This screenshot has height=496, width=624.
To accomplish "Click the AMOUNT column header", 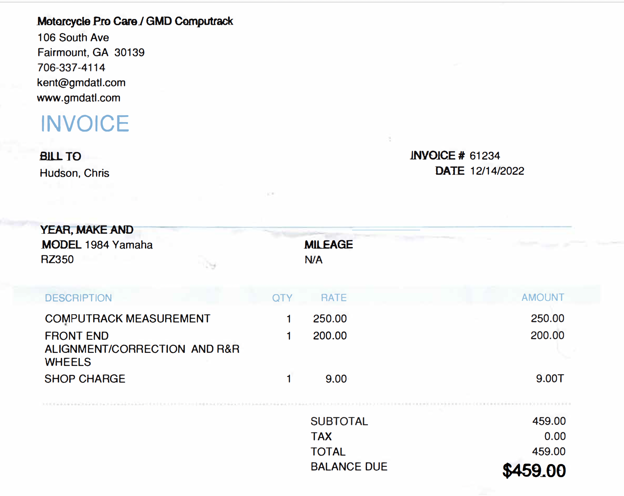I will click(543, 297).
